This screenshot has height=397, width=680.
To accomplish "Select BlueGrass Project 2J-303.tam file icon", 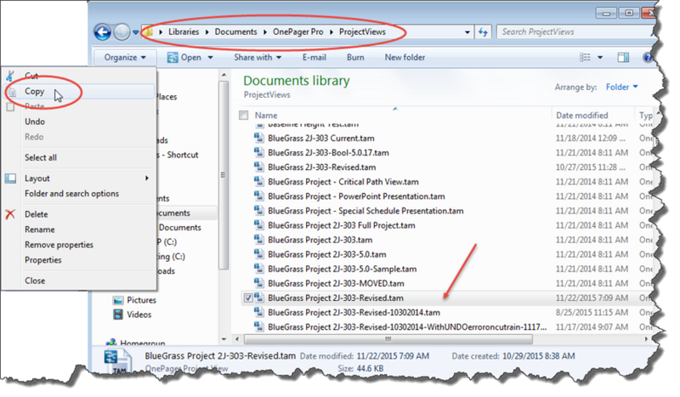I will [x=259, y=240].
